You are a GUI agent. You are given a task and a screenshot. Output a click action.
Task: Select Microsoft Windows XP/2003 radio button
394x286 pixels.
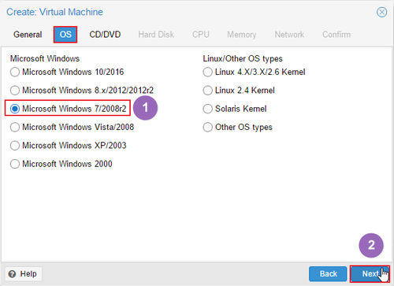(x=15, y=146)
